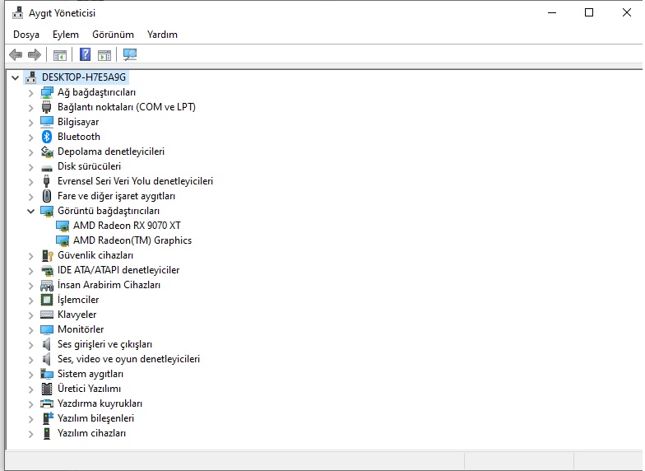Click the Üretici Yazılımı firmware icon

click(47, 389)
